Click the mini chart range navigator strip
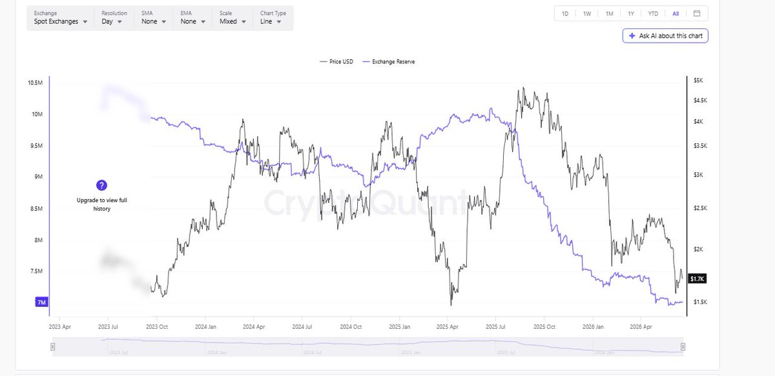 click(368, 348)
